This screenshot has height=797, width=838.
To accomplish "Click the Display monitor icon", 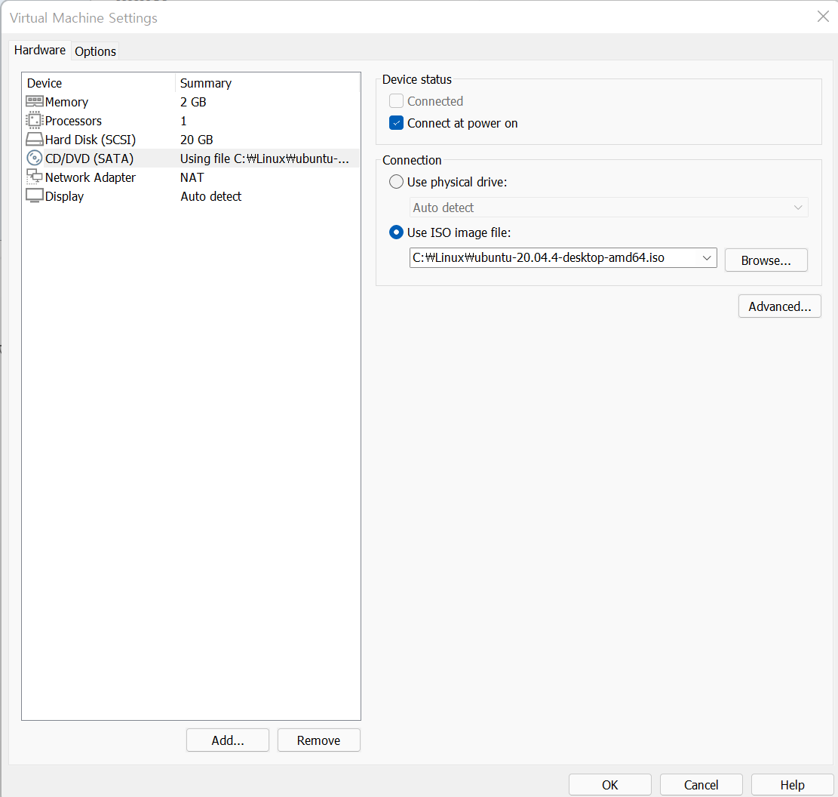I will [34, 195].
